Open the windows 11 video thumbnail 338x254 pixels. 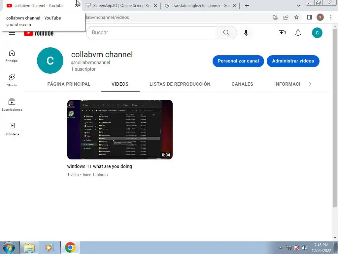click(x=120, y=130)
